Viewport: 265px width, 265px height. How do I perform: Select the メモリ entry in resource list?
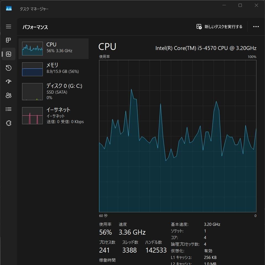pyautogui.click(x=54, y=69)
